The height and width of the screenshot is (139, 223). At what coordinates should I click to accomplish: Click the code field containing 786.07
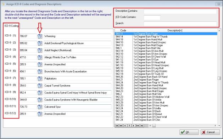coord(28,36)
